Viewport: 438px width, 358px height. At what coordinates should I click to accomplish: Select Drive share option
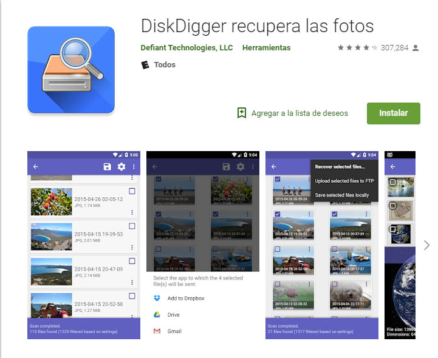(174, 315)
